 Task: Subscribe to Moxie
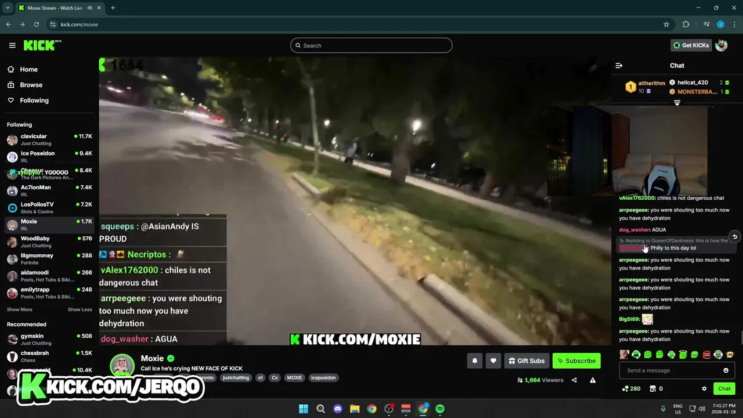pos(576,361)
